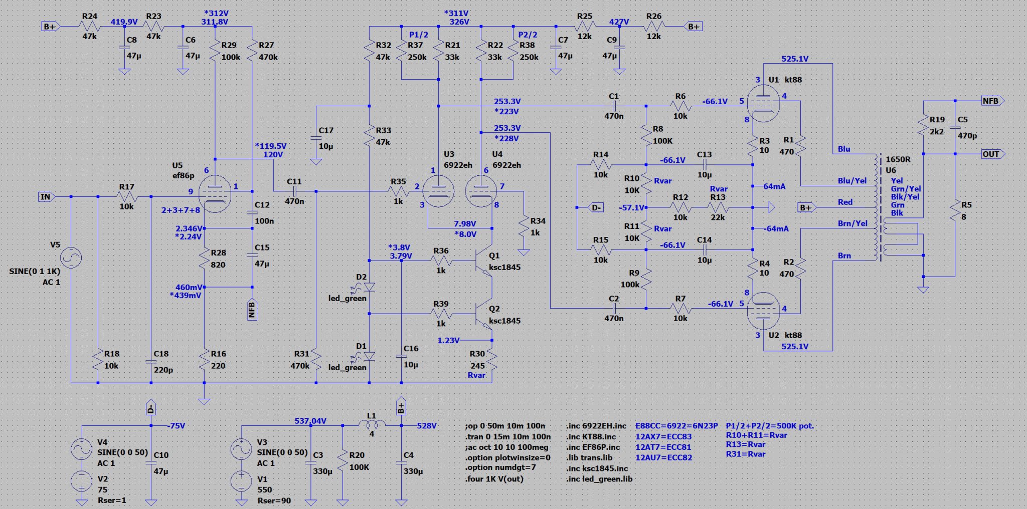The width and height of the screenshot is (1027, 509).
Task: Select the V2 75V DC source symbol
Action: pyautogui.click(x=82, y=481)
